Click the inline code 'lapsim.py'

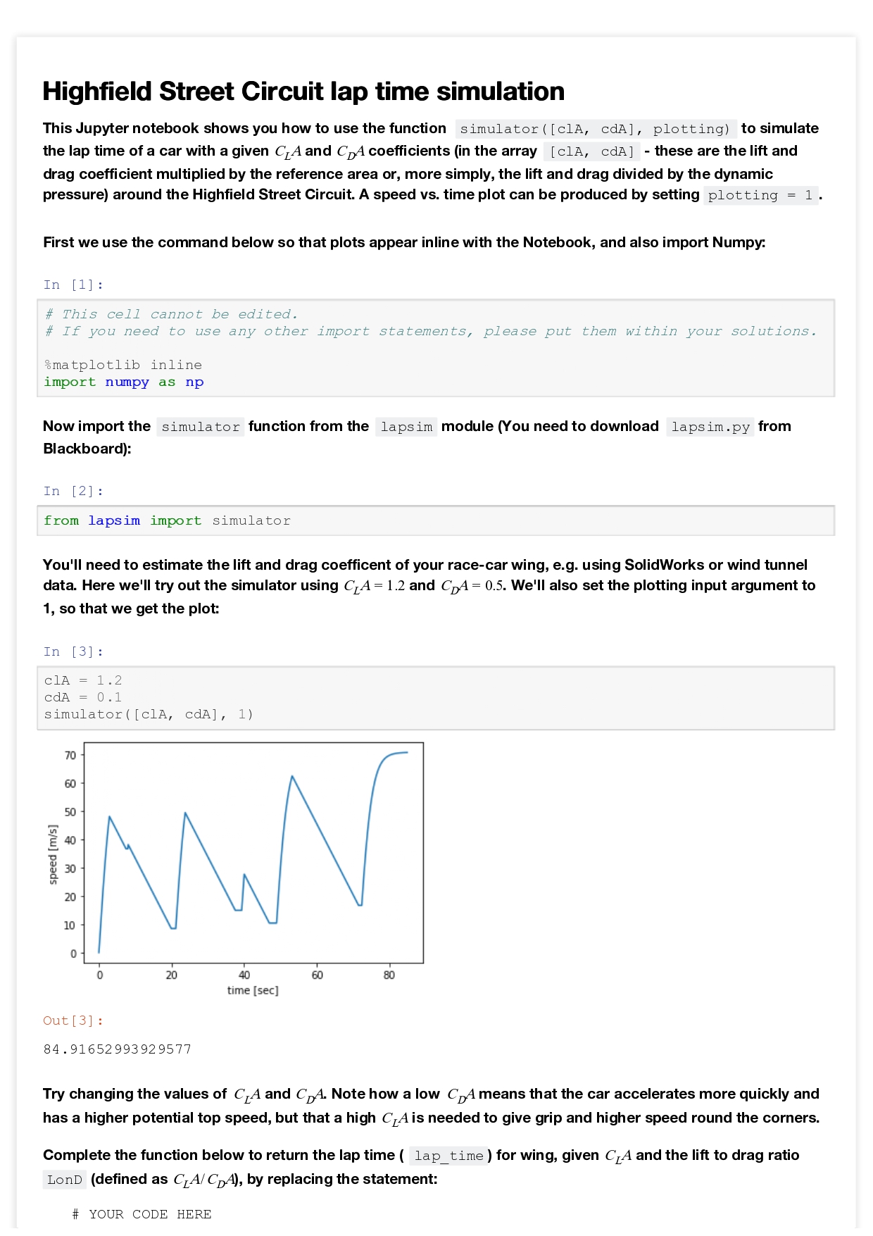pos(710,427)
